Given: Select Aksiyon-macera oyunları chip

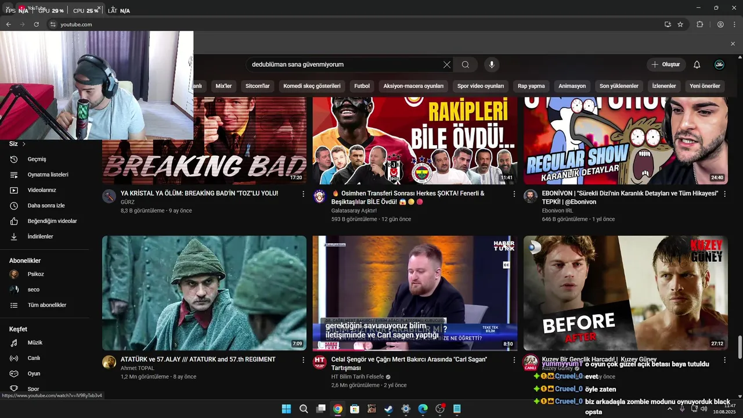Looking at the screenshot, I should [x=413, y=86].
